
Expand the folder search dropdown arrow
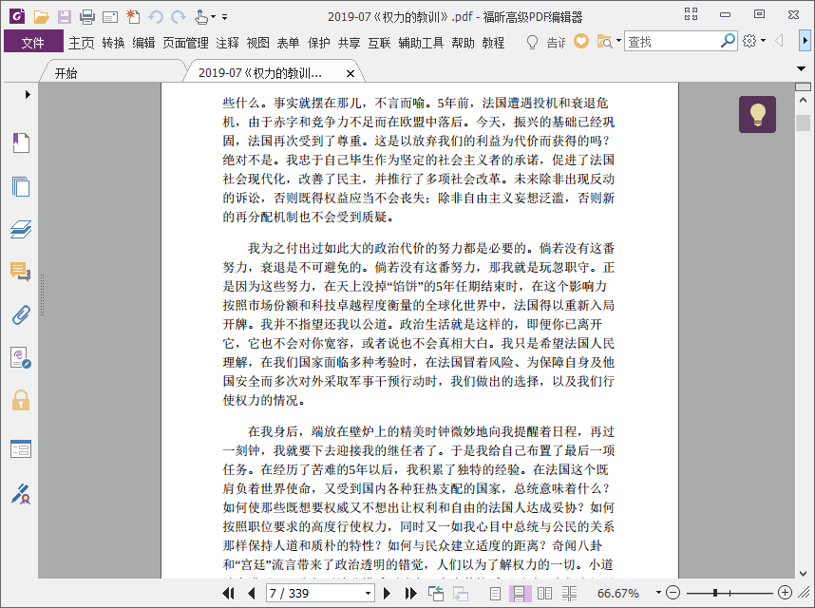[x=618, y=41]
